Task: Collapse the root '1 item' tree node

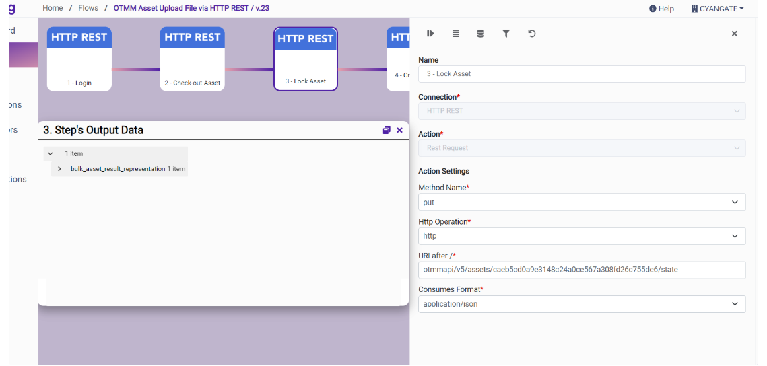Action: tap(51, 154)
